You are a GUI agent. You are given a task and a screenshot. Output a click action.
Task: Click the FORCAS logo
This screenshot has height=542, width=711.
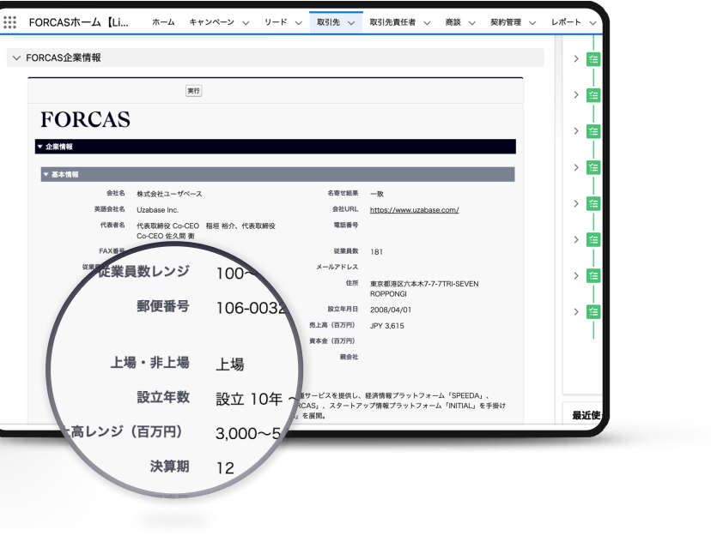pos(85,119)
